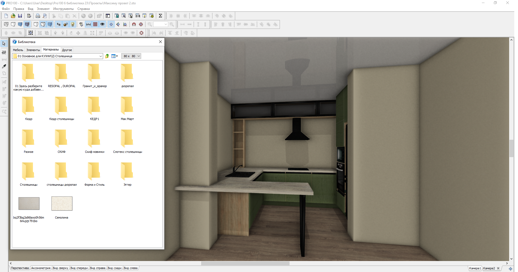Image resolution: width=518 pixels, height=272 pixels.
Task: Switch to the Мебель library tab
Action: pyautogui.click(x=18, y=50)
